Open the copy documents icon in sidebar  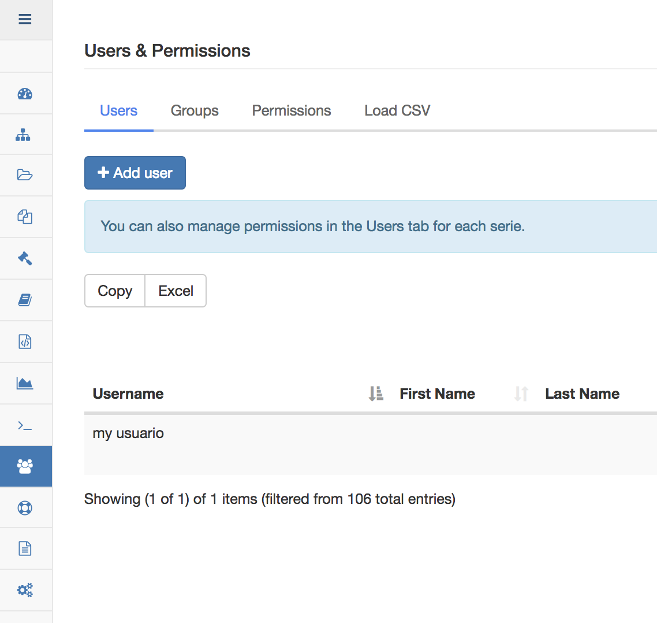(25, 217)
